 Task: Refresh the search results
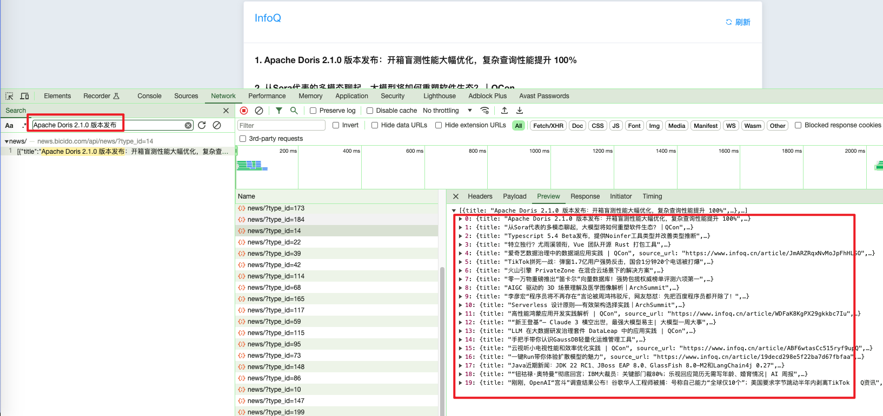pyautogui.click(x=202, y=125)
